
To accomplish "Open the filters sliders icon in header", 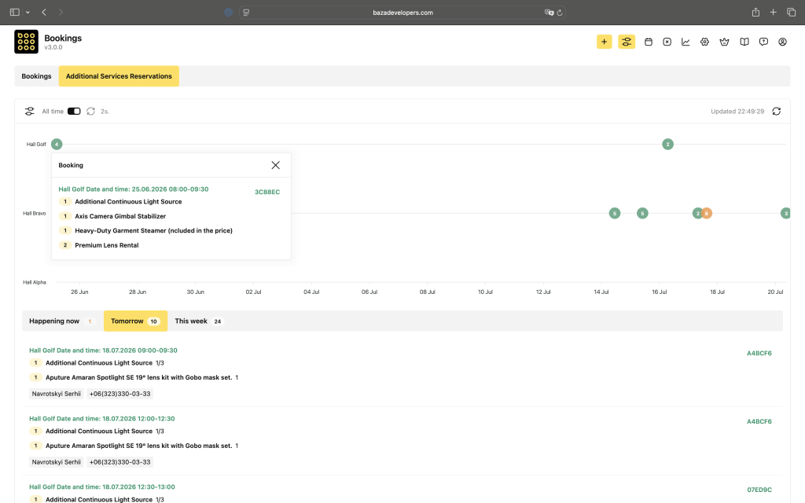I will [x=627, y=42].
